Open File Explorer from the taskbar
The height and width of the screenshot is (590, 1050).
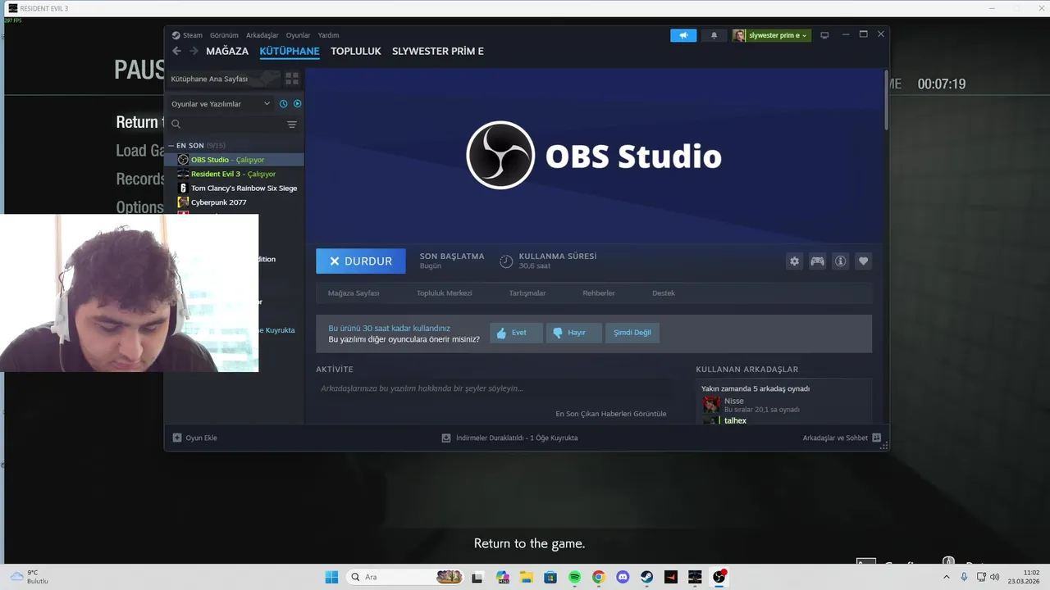526,577
